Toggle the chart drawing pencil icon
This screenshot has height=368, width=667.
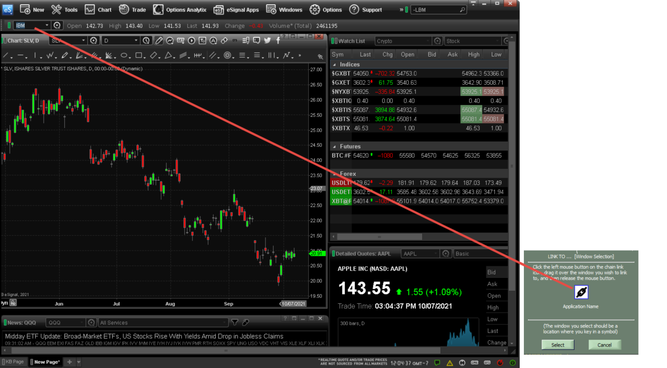(158, 41)
